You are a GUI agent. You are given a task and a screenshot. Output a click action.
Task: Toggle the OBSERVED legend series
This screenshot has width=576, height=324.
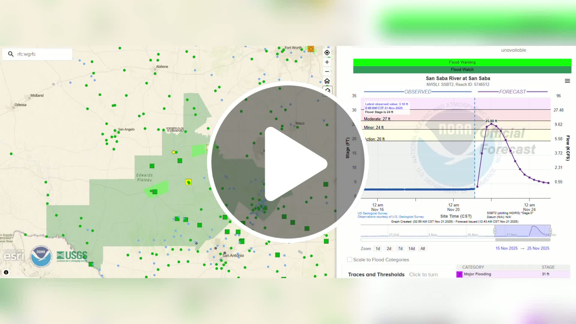tap(418, 92)
